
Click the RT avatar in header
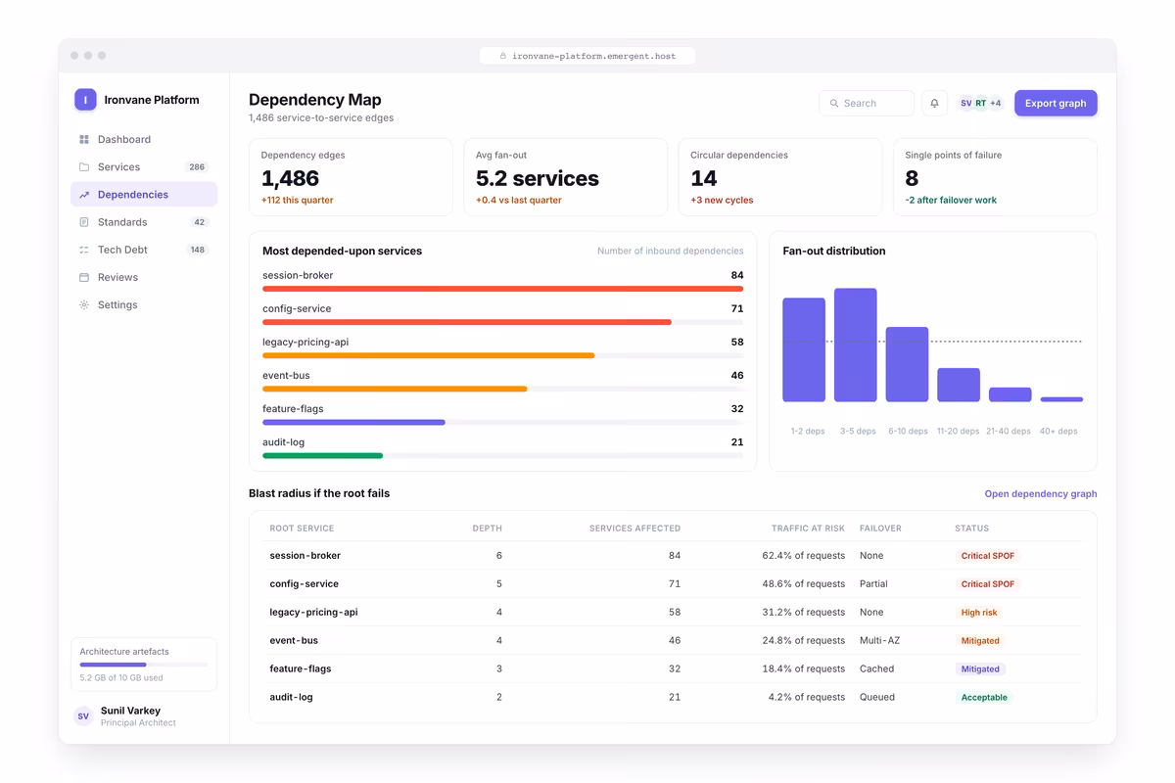[x=981, y=103]
